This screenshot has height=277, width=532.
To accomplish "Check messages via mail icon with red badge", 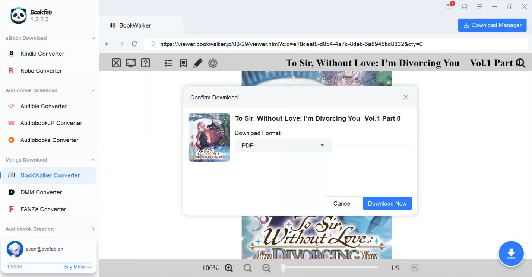I will pos(449,7).
